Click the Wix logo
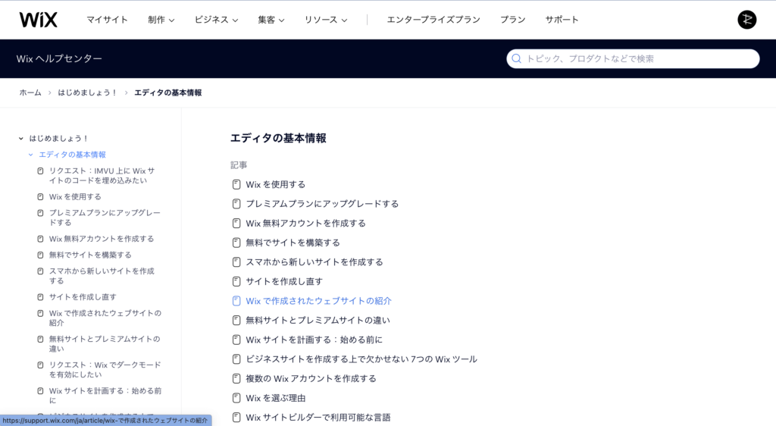Viewport: 776px width, 426px height. coord(38,20)
